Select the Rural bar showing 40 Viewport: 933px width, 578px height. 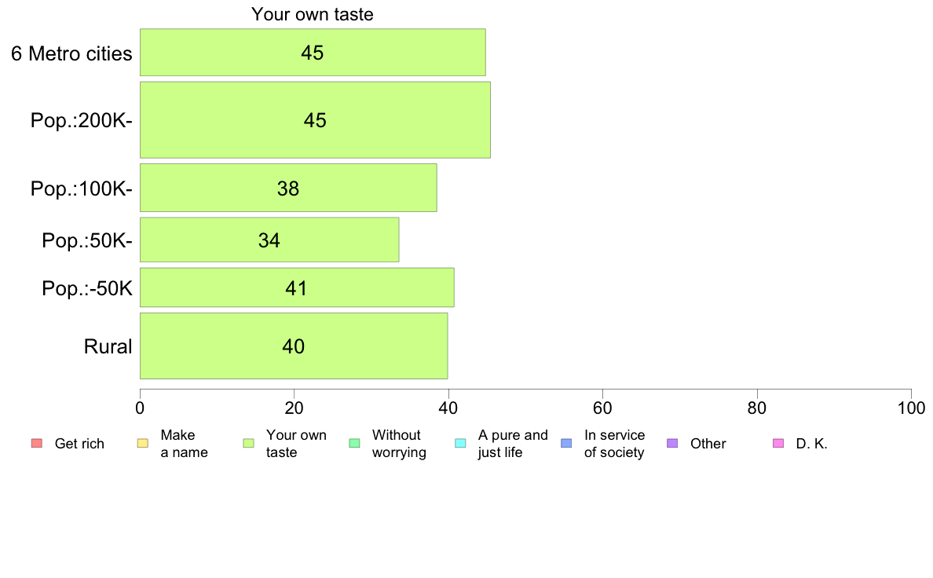(294, 346)
